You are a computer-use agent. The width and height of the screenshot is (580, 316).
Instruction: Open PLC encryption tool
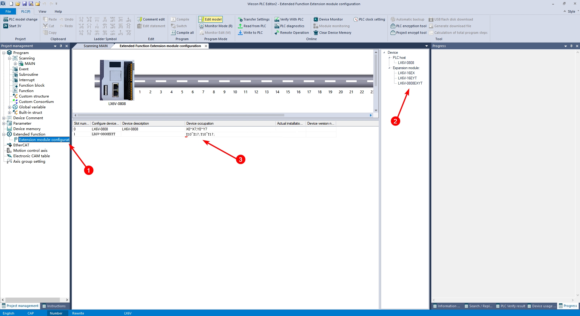409,26
